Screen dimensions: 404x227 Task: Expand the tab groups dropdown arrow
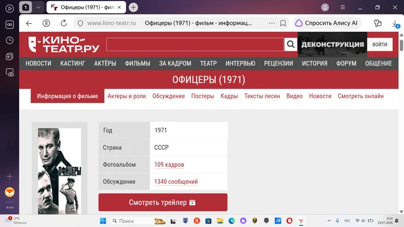(38, 7)
